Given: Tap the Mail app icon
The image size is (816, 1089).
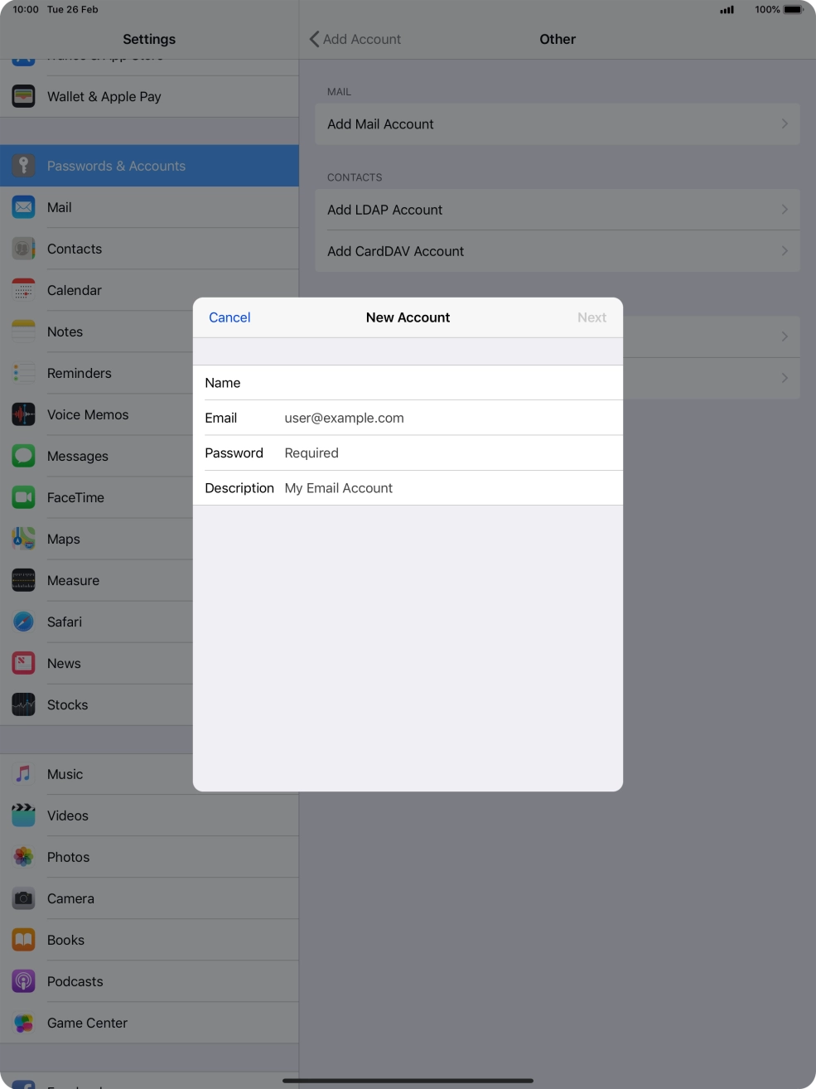Looking at the screenshot, I should click(x=23, y=207).
